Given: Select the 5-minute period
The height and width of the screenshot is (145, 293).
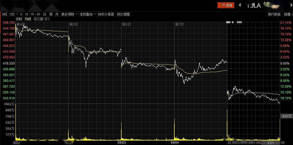Looking at the screenshot, I should tap(21, 14).
